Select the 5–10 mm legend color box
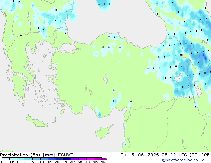Screen dimensions: 211x163 36,159
